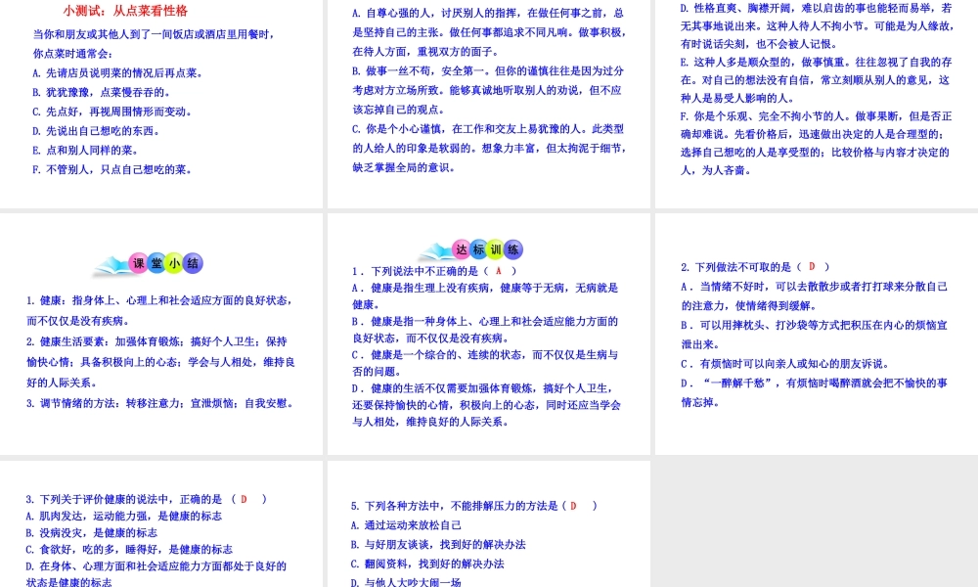
Task: Click the paragraph starting E. 这种人多是顺众型的
Action: pyautogui.click(x=817, y=80)
